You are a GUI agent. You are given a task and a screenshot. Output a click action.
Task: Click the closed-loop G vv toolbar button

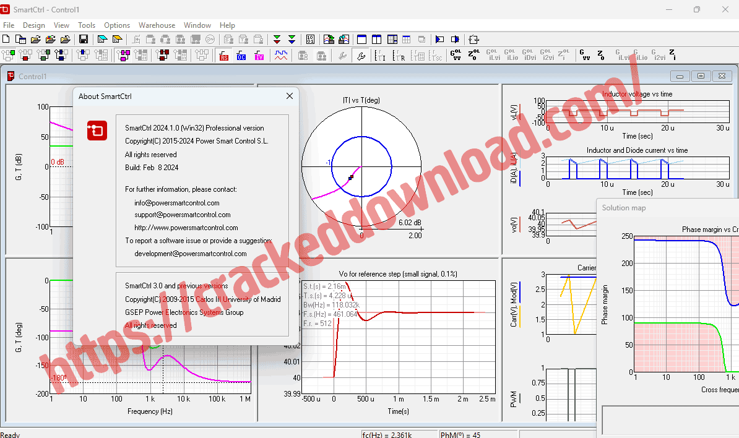coord(585,55)
